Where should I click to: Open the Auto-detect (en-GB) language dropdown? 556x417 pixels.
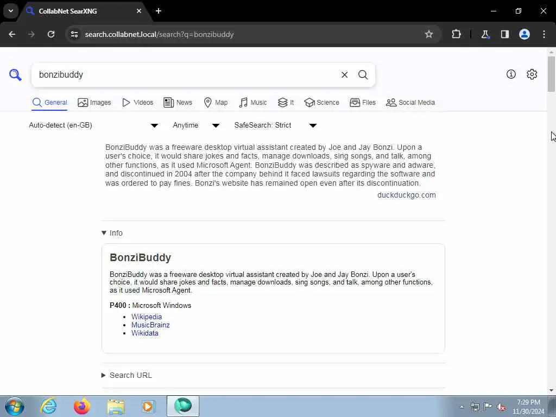point(93,125)
